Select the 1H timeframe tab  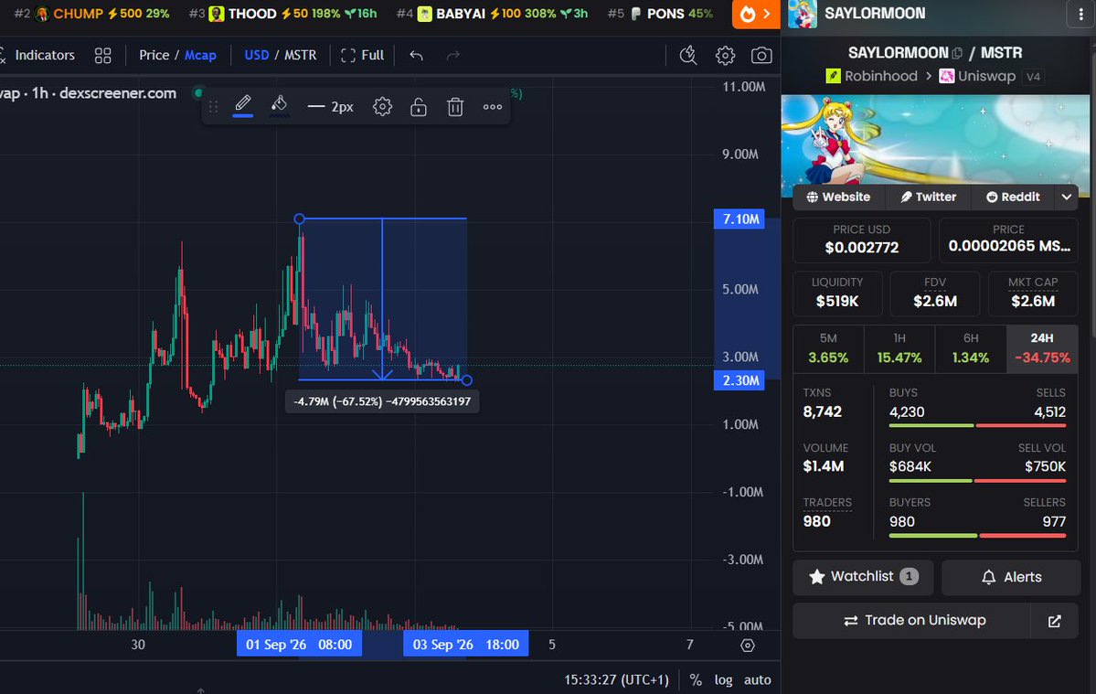click(899, 348)
